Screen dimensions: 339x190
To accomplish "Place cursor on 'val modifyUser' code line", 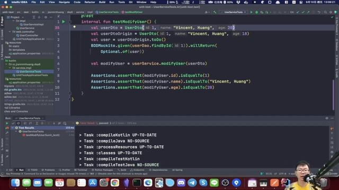I will [149, 63].
